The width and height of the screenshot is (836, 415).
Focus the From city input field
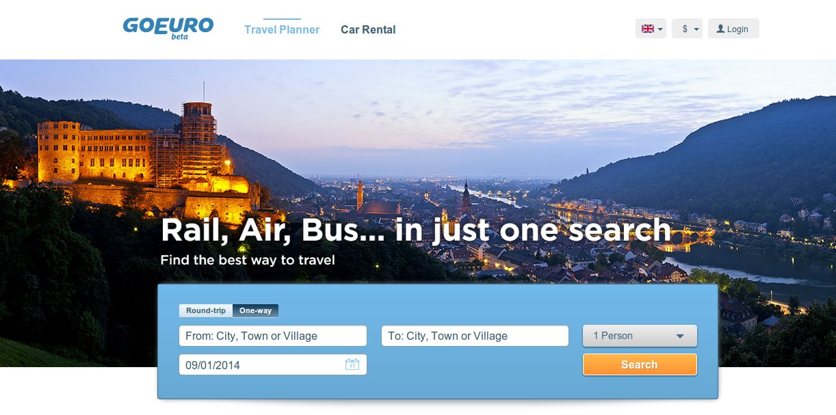click(x=273, y=336)
